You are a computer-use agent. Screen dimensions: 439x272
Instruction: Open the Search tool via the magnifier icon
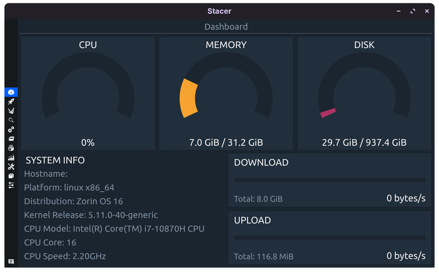click(11, 120)
